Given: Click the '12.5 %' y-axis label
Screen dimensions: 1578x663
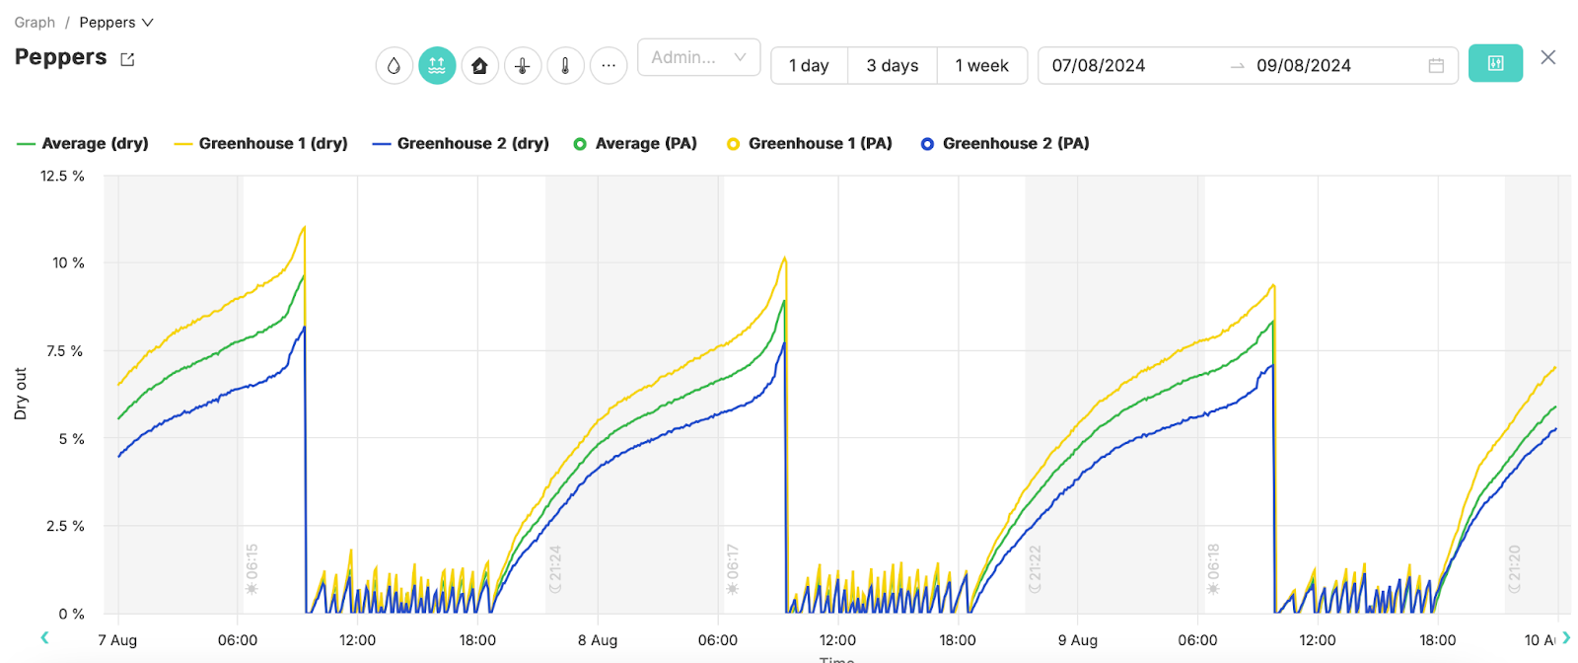Looking at the screenshot, I should click(62, 176).
